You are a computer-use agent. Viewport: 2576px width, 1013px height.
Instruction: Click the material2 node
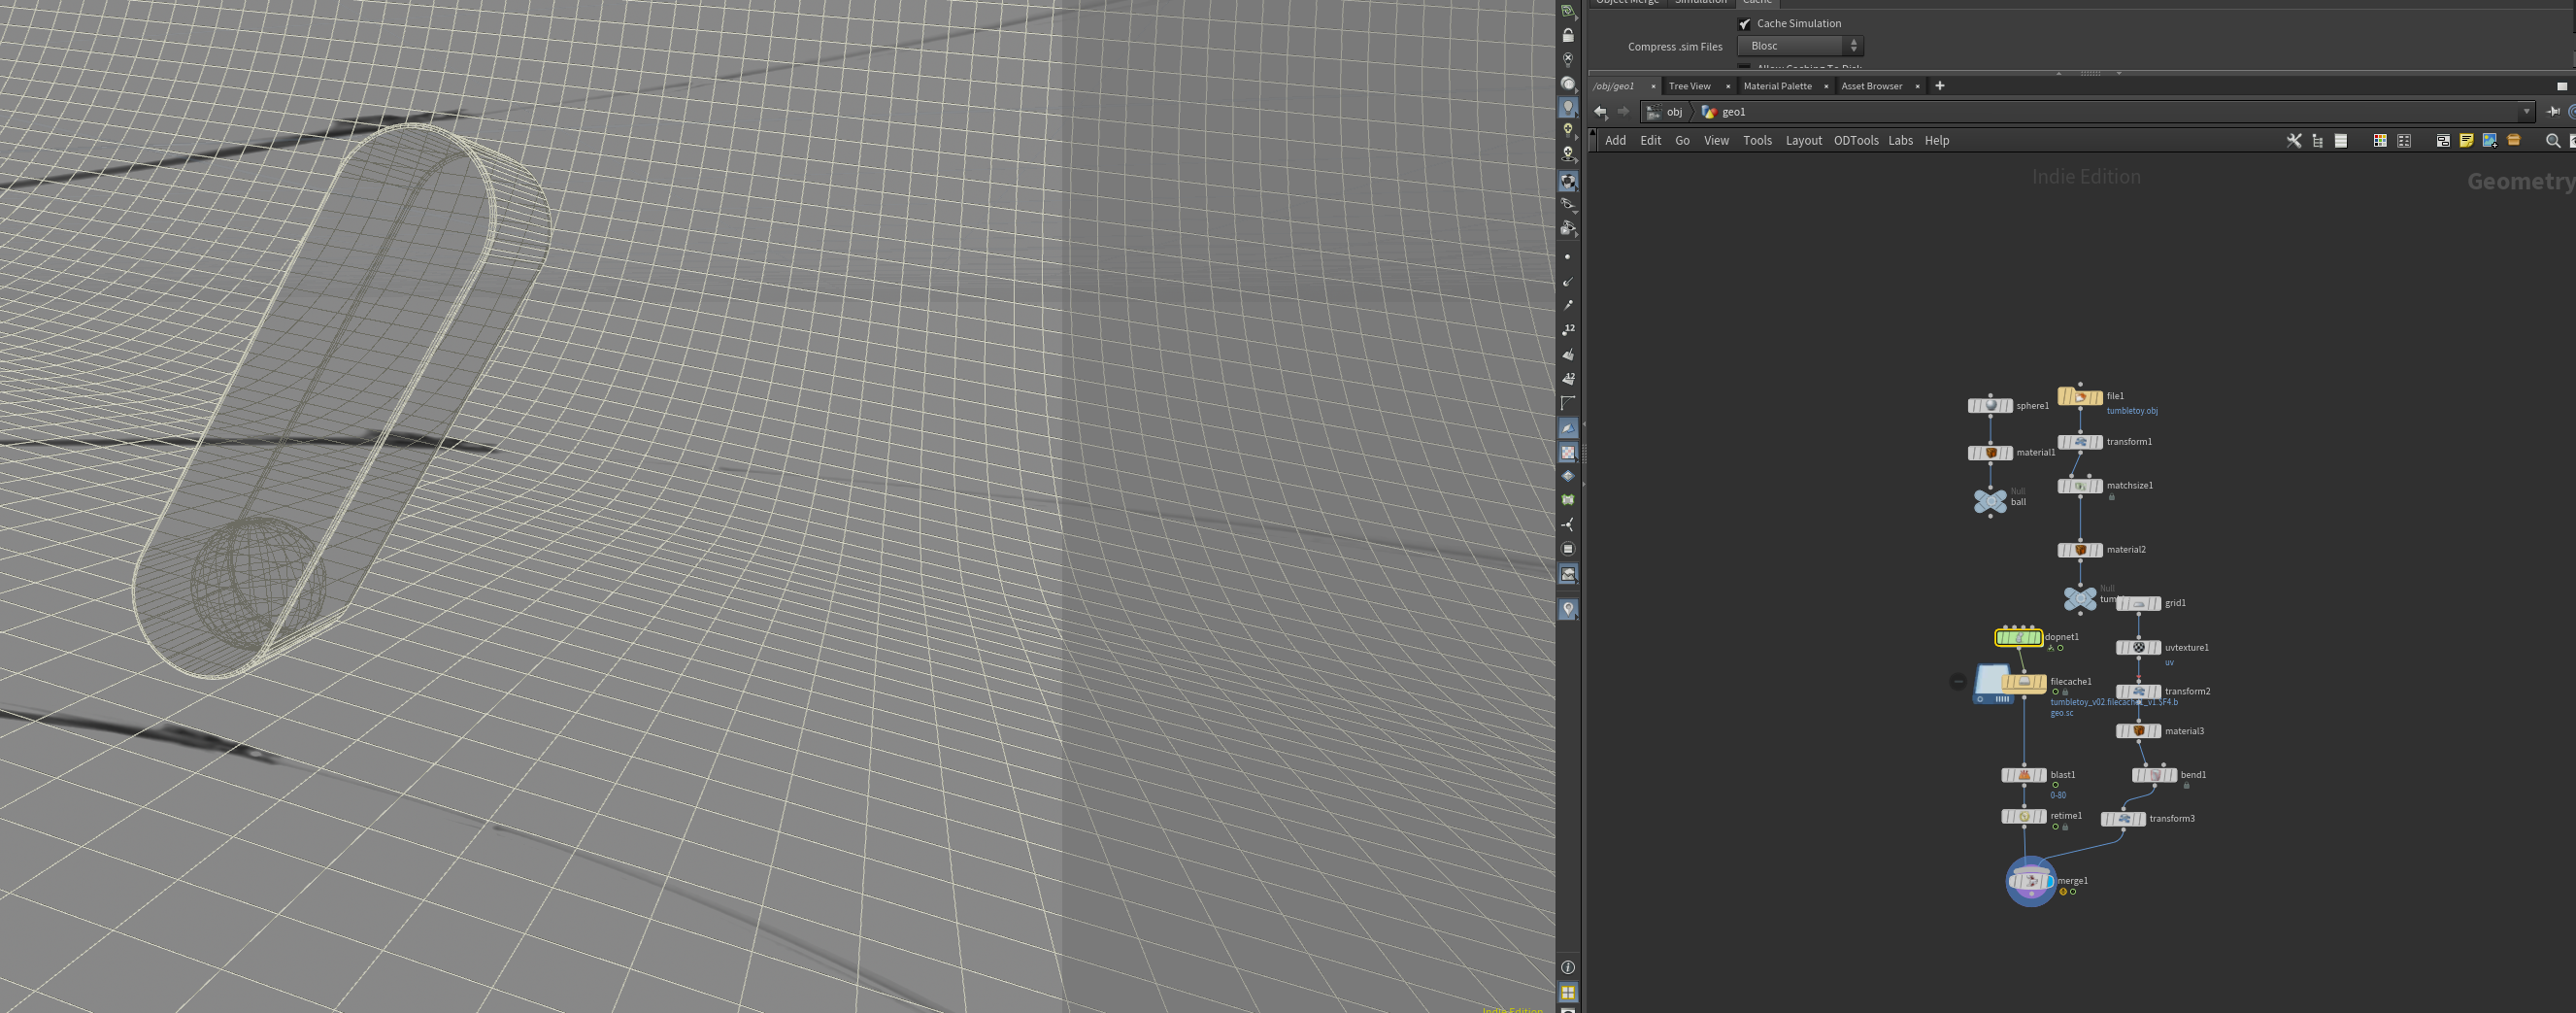click(2080, 550)
